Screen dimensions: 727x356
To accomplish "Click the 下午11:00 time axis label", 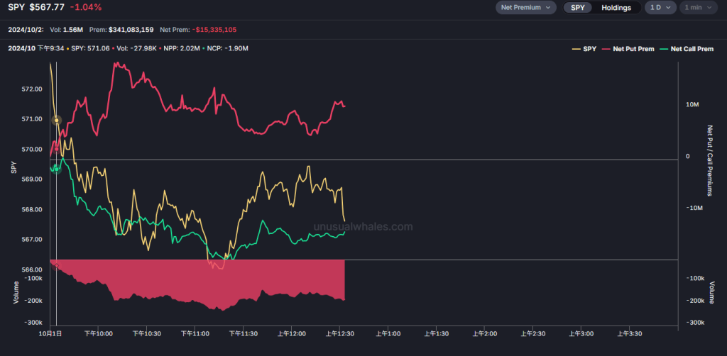I will (196, 333).
